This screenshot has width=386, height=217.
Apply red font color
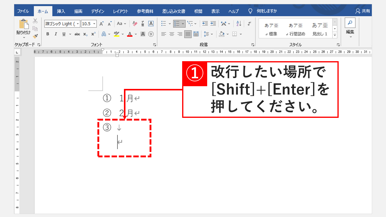[x=130, y=34]
